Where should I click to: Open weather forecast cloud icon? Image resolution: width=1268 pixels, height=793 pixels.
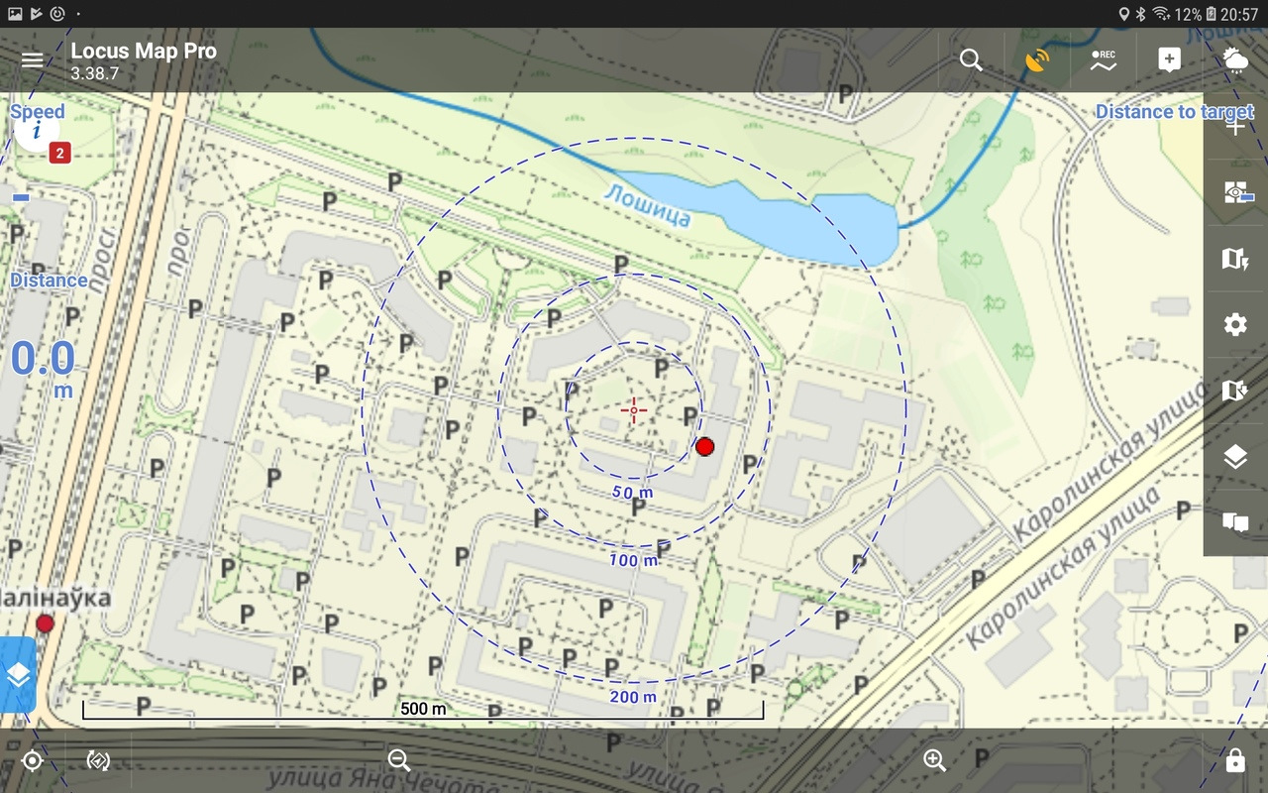click(x=1235, y=60)
